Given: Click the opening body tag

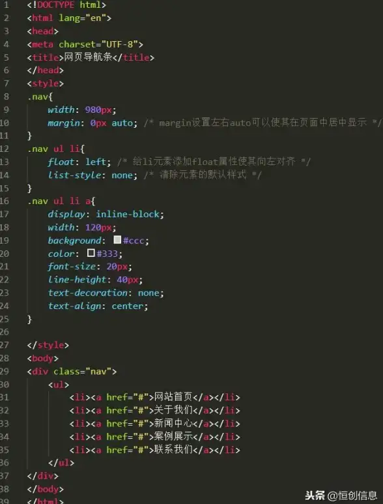Looking at the screenshot, I should 43,359.
